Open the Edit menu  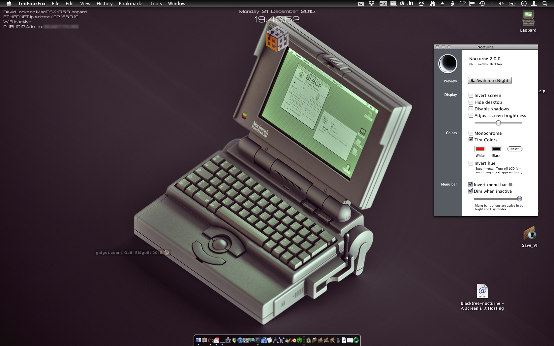point(70,4)
